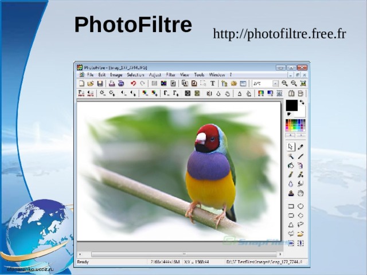Screen dimensions: 367x275
Task: Click the black foreground color swatch
Action: point(291,105)
